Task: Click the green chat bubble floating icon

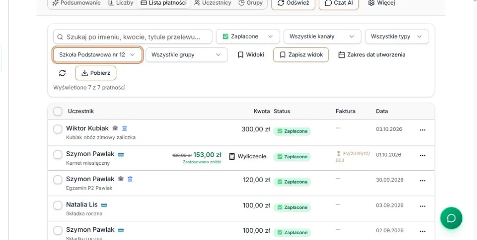Action: click(451, 218)
